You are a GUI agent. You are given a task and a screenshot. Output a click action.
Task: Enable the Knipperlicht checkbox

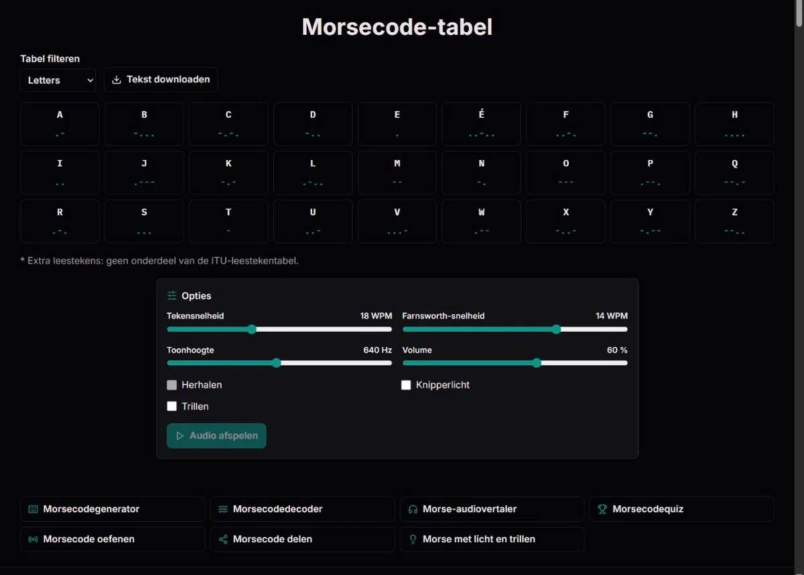[x=406, y=385]
